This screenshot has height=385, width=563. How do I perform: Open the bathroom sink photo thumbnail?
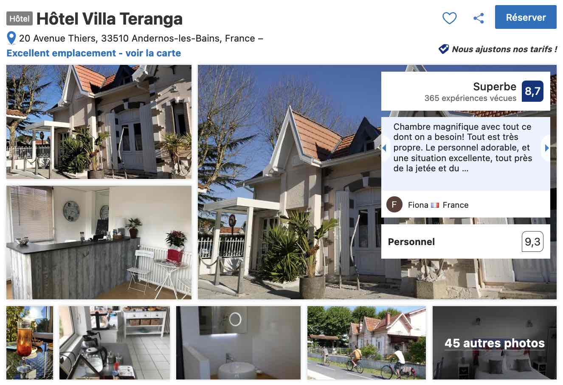238,343
